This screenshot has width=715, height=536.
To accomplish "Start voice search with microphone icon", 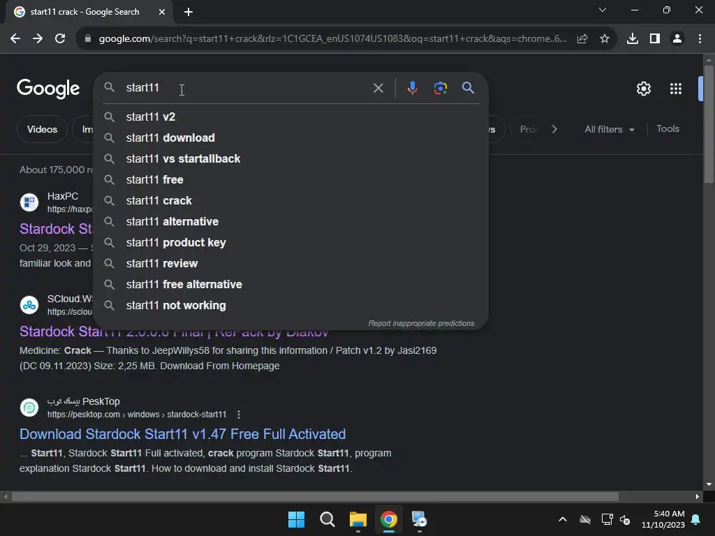I will pos(412,87).
